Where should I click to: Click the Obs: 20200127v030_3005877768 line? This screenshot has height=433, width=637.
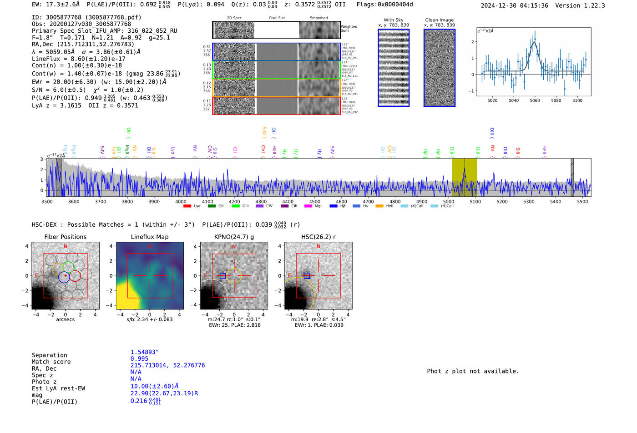(81, 24)
